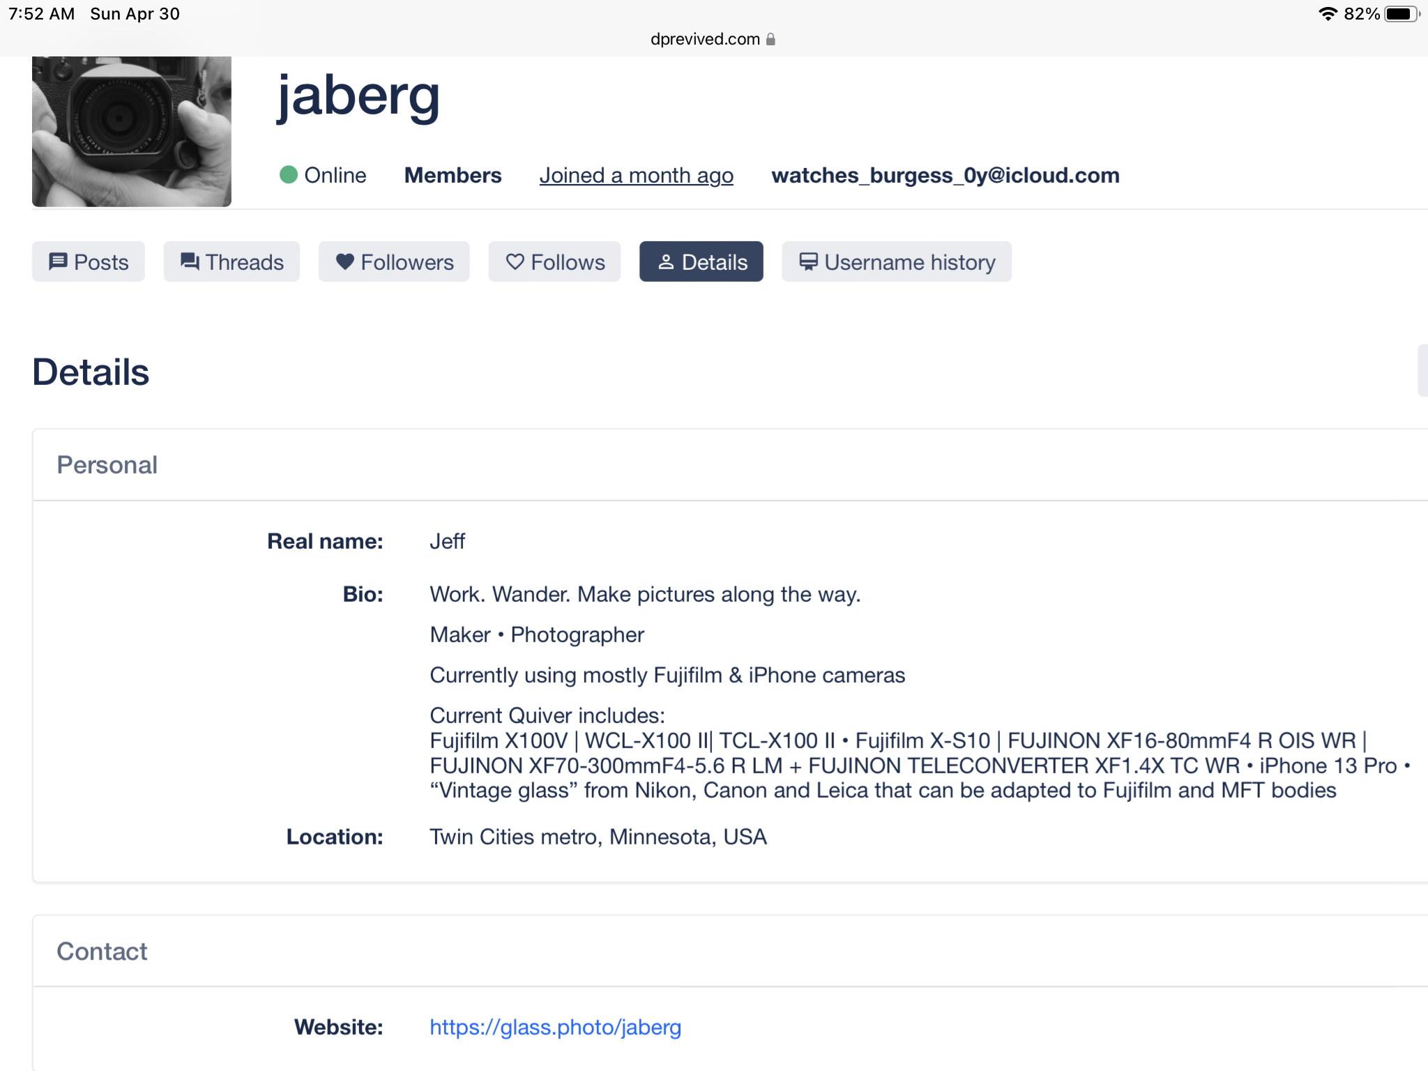Tap the lock icon beside dprevived.com

[770, 39]
